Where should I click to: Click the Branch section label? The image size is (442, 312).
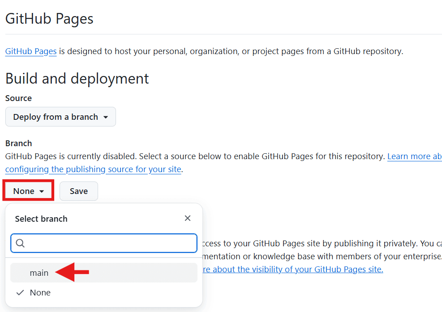click(19, 143)
